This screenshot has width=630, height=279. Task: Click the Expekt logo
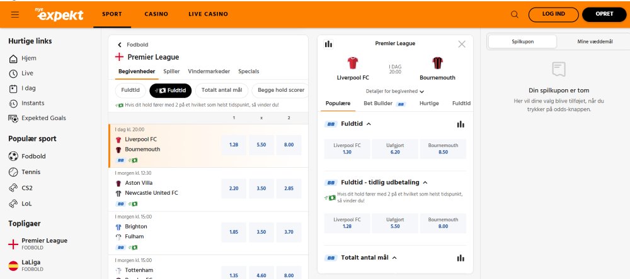[x=59, y=14]
